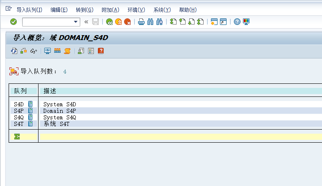Click the orange scroll log icon
Screen dimensions: 322x186
tap(67, 51)
